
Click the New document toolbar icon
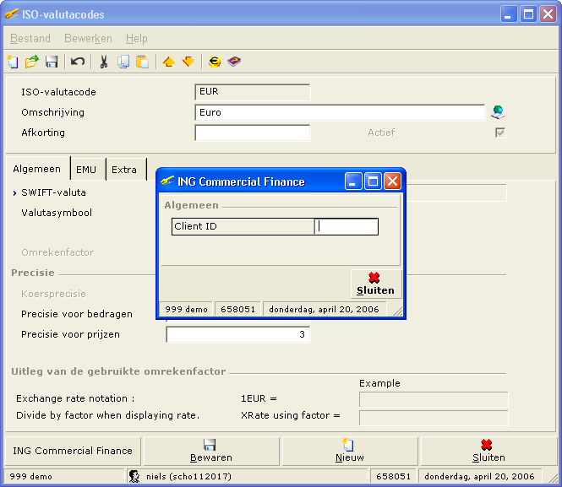[13, 62]
